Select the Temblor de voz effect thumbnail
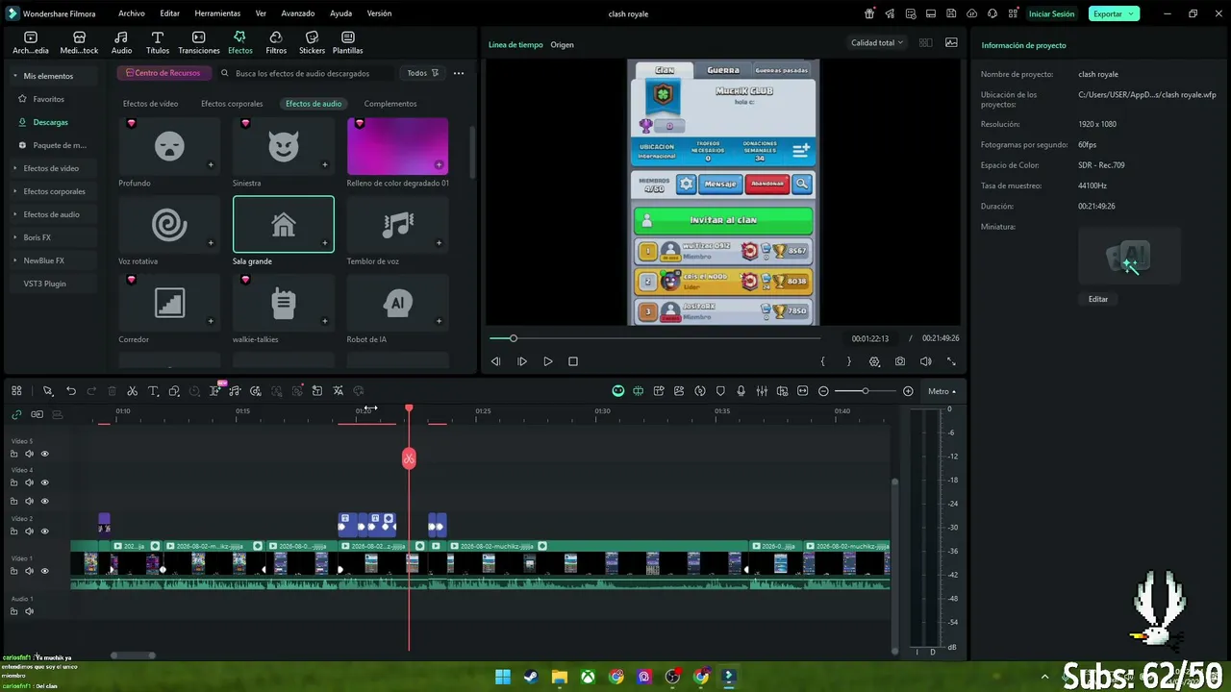 tap(398, 224)
